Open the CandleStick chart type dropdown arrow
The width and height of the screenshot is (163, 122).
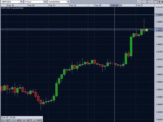click(68, 2)
